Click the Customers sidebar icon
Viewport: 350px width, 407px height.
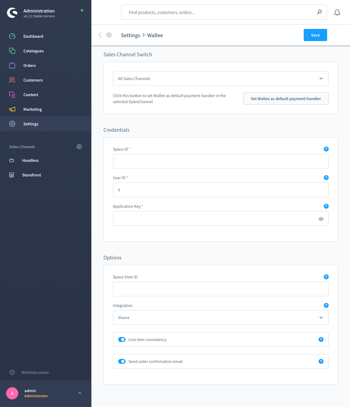pos(12,80)
